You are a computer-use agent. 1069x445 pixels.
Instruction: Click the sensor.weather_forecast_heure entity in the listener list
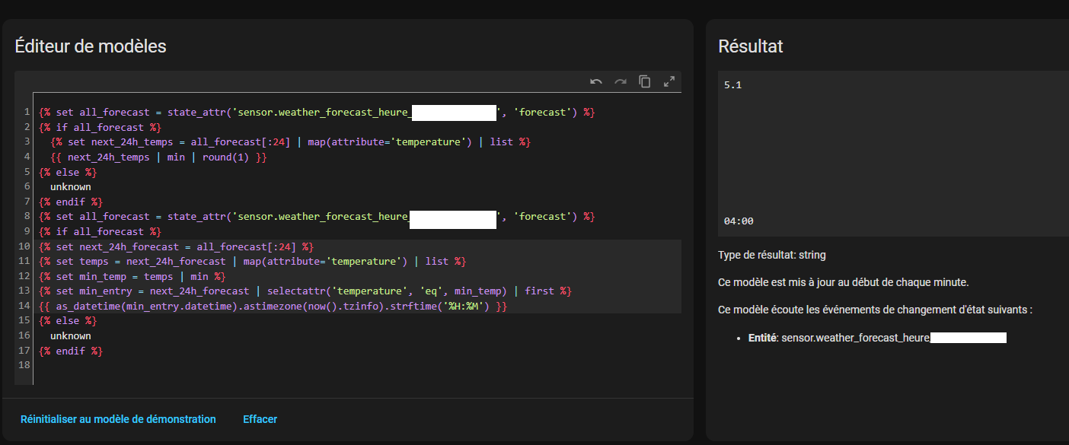click(x=856, y=337)
